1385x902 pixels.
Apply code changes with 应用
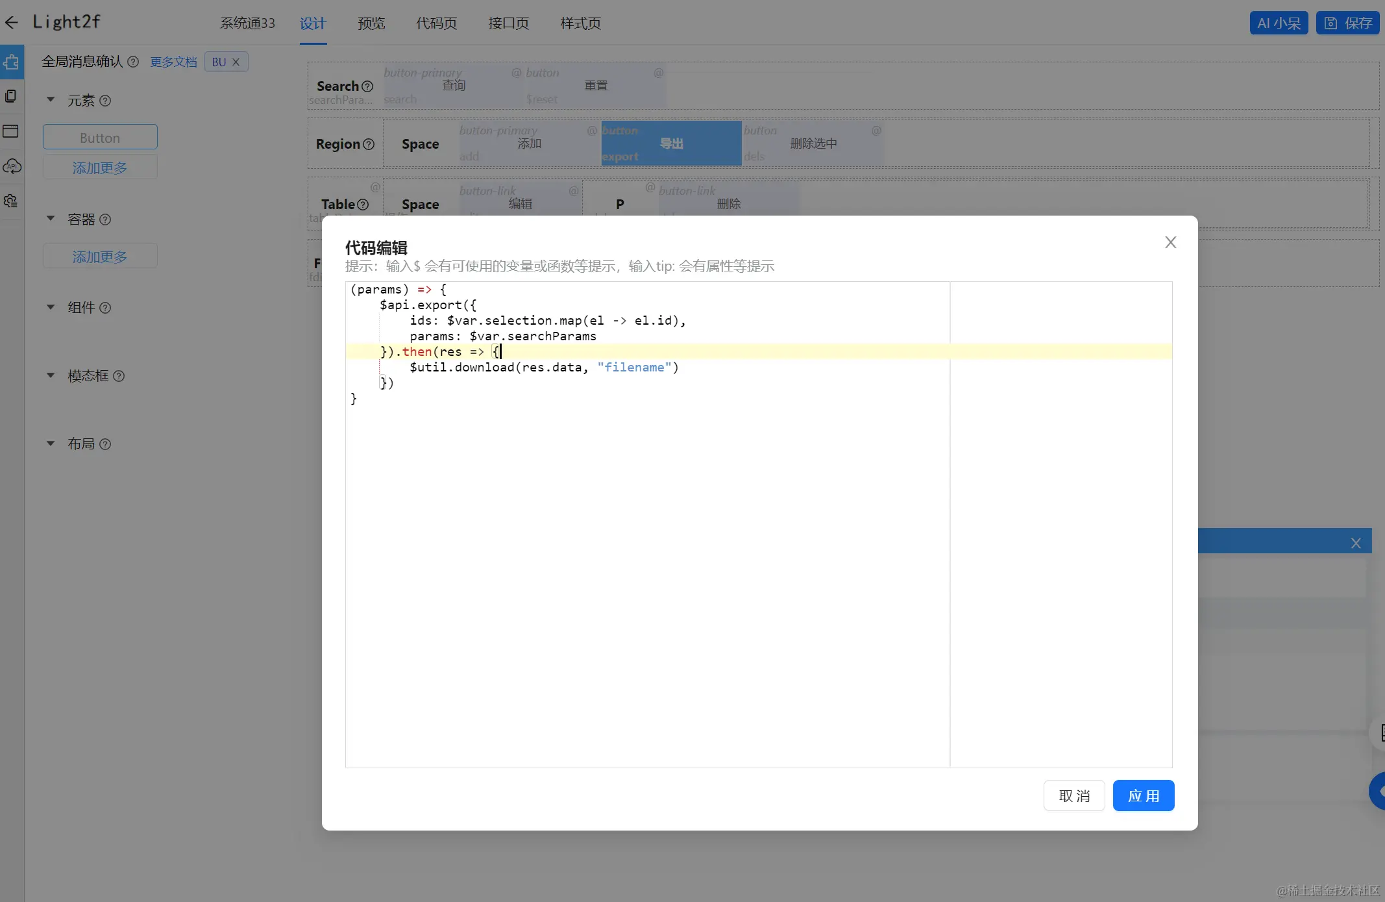tap(1144, 796)
